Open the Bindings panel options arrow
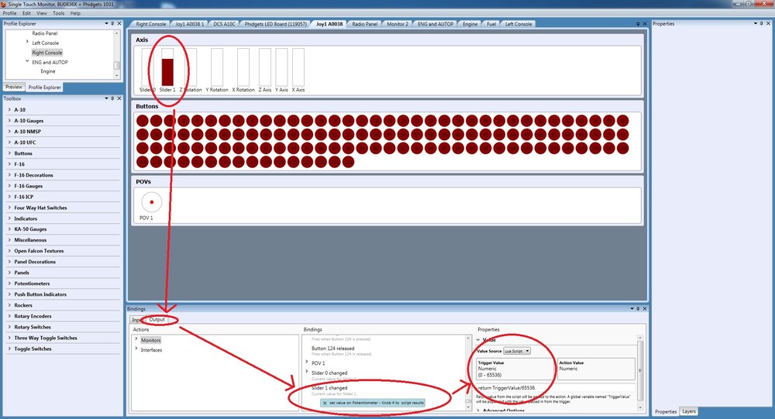Image resolution: width=775 pixels, height=419 pixels. [x=632, y=308]
